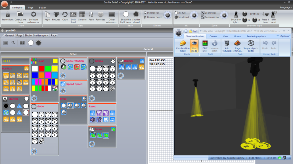Viewport: 293px width, 164px height.
Task: Open Simple objects editor
Action: click(x=251, y=46)
